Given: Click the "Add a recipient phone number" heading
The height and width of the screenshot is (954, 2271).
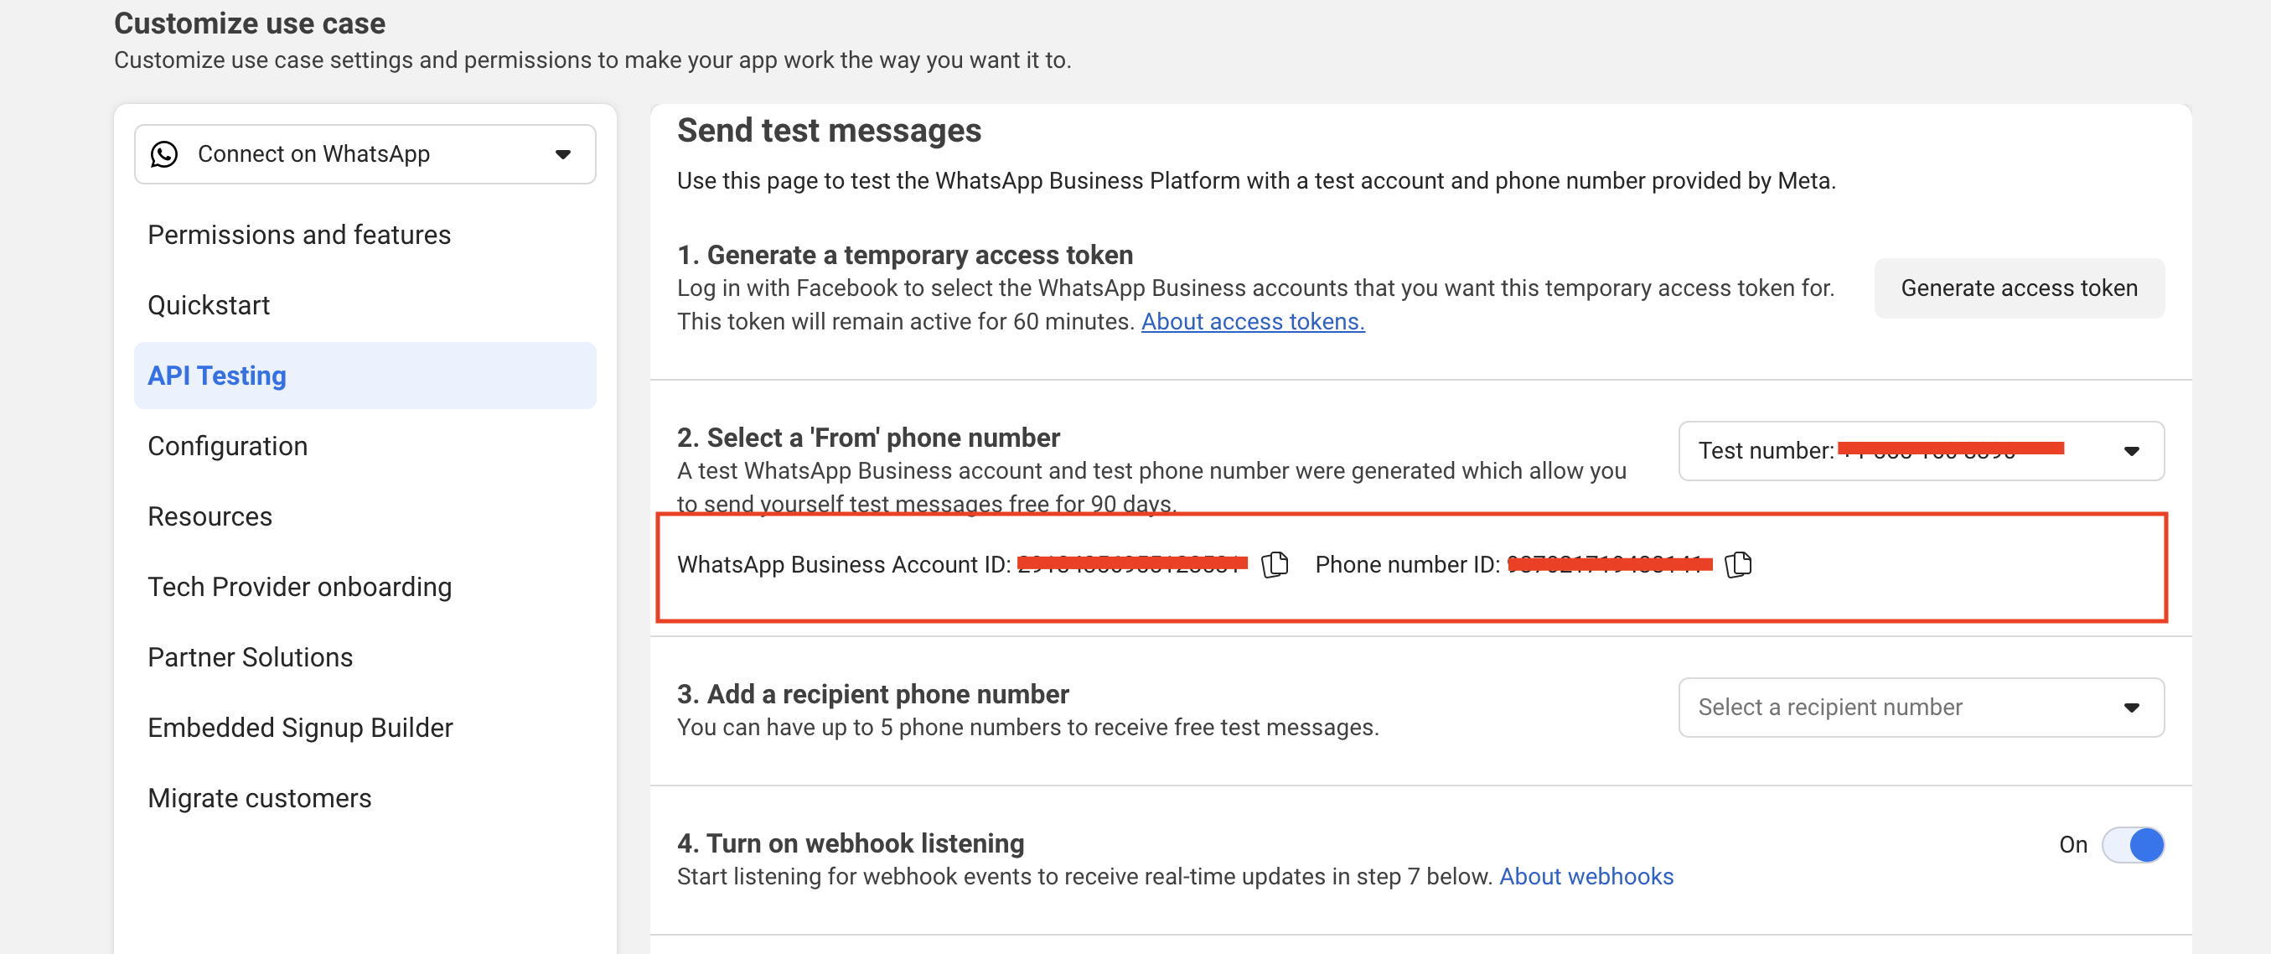Looking at the screenshot, I should (872, 694).
